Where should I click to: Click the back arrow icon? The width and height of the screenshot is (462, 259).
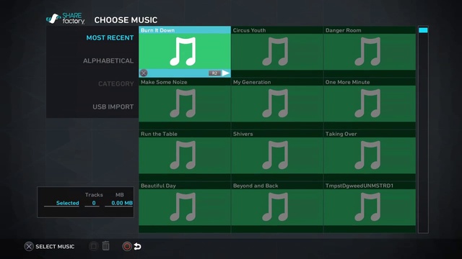pos(137,246)
